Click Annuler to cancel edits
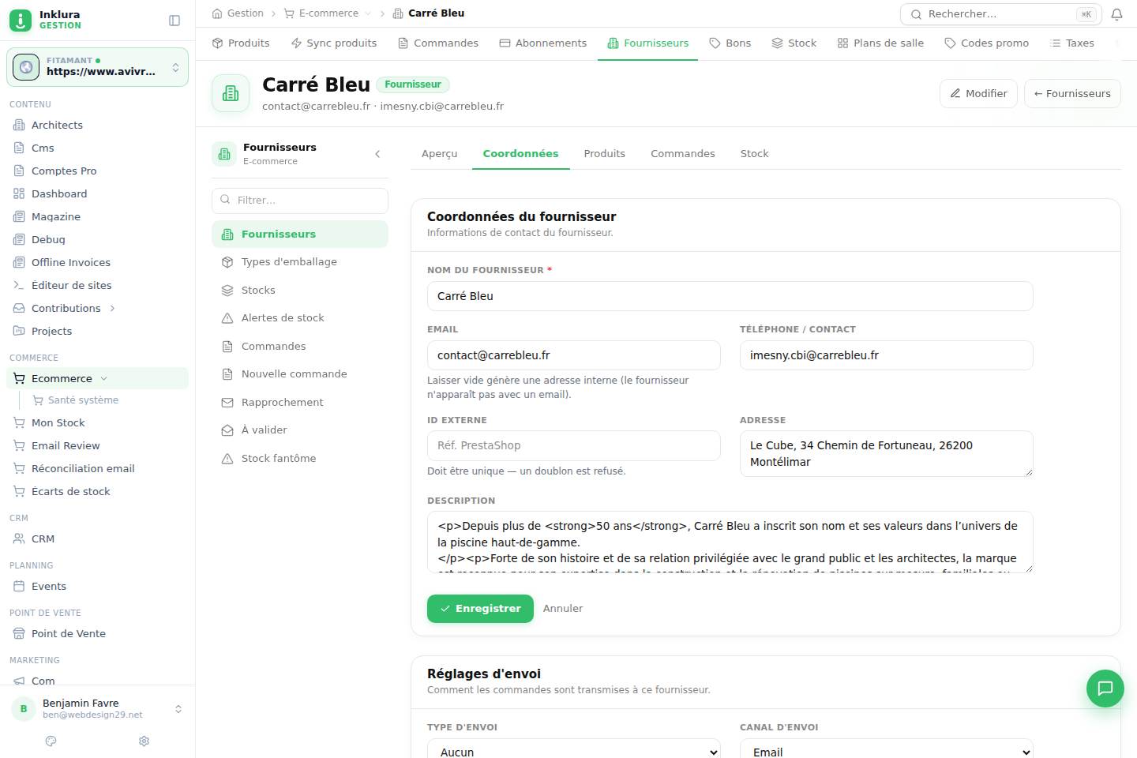The image size is (1137, 758). [x=563, y=609]
